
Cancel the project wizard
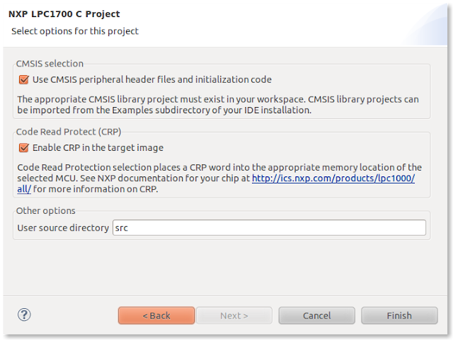point(317,315)
